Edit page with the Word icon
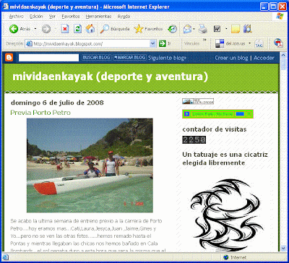Screen dimensions: 289x263 coord(217,29)
